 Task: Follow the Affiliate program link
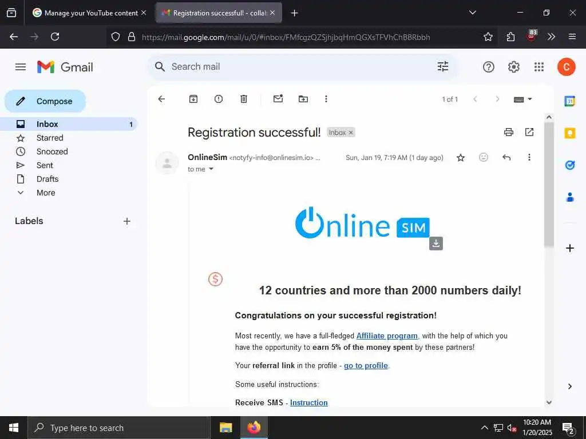(x=387, y=336)
